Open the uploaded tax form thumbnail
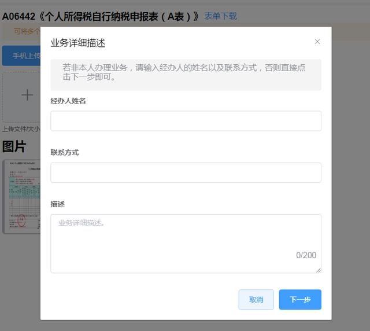370x331 pixels. click(22, 197)
